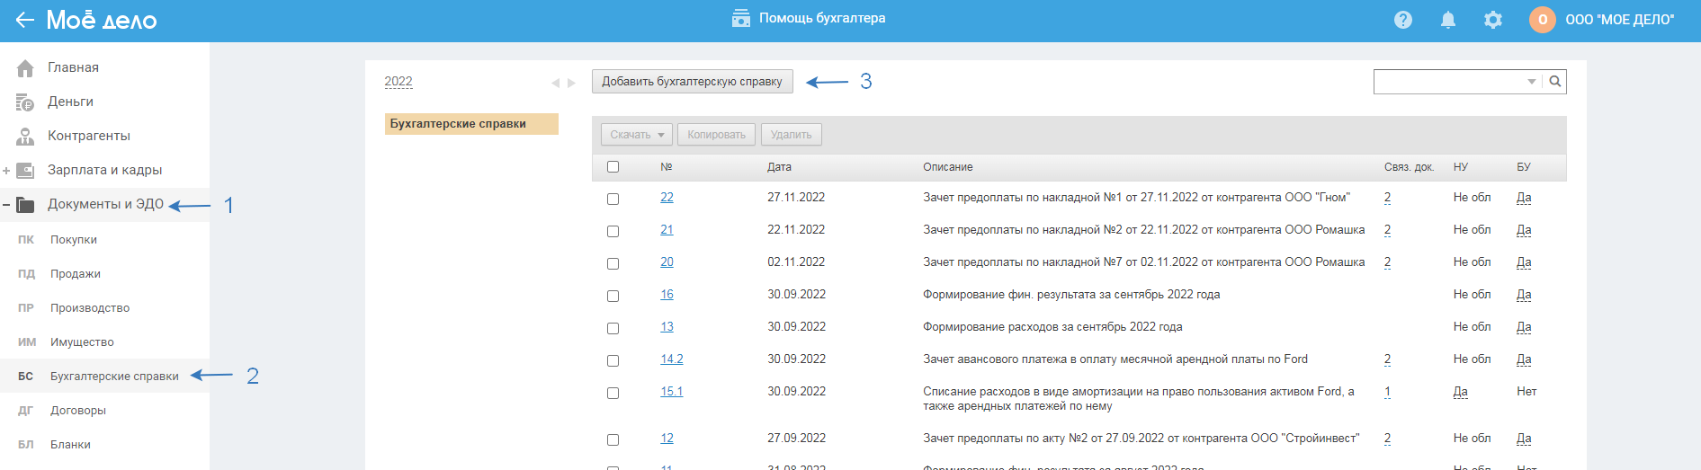Click the Деньги sidebar icon
The width and height of the screenshot is (1701, 470).
point(25,102)
